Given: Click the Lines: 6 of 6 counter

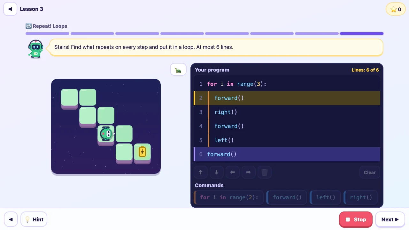Looking at the screenshot, I should tap(365, 70).
